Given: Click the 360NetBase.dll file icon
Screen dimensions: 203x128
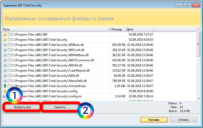Looking at the screenshot, I should pos(5,55).
